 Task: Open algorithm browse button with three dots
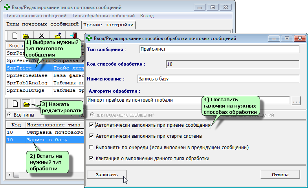click(296, 100)
